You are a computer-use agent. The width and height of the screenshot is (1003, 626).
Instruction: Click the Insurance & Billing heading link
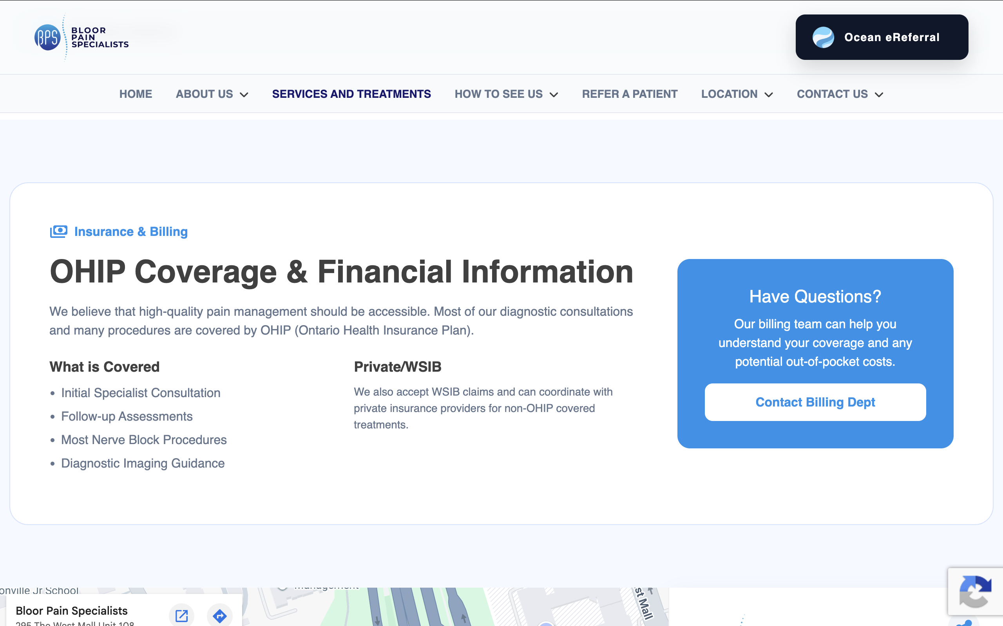131,232
